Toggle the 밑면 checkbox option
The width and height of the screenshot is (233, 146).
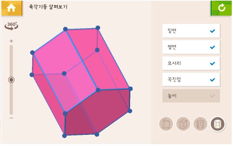(191, 31)
